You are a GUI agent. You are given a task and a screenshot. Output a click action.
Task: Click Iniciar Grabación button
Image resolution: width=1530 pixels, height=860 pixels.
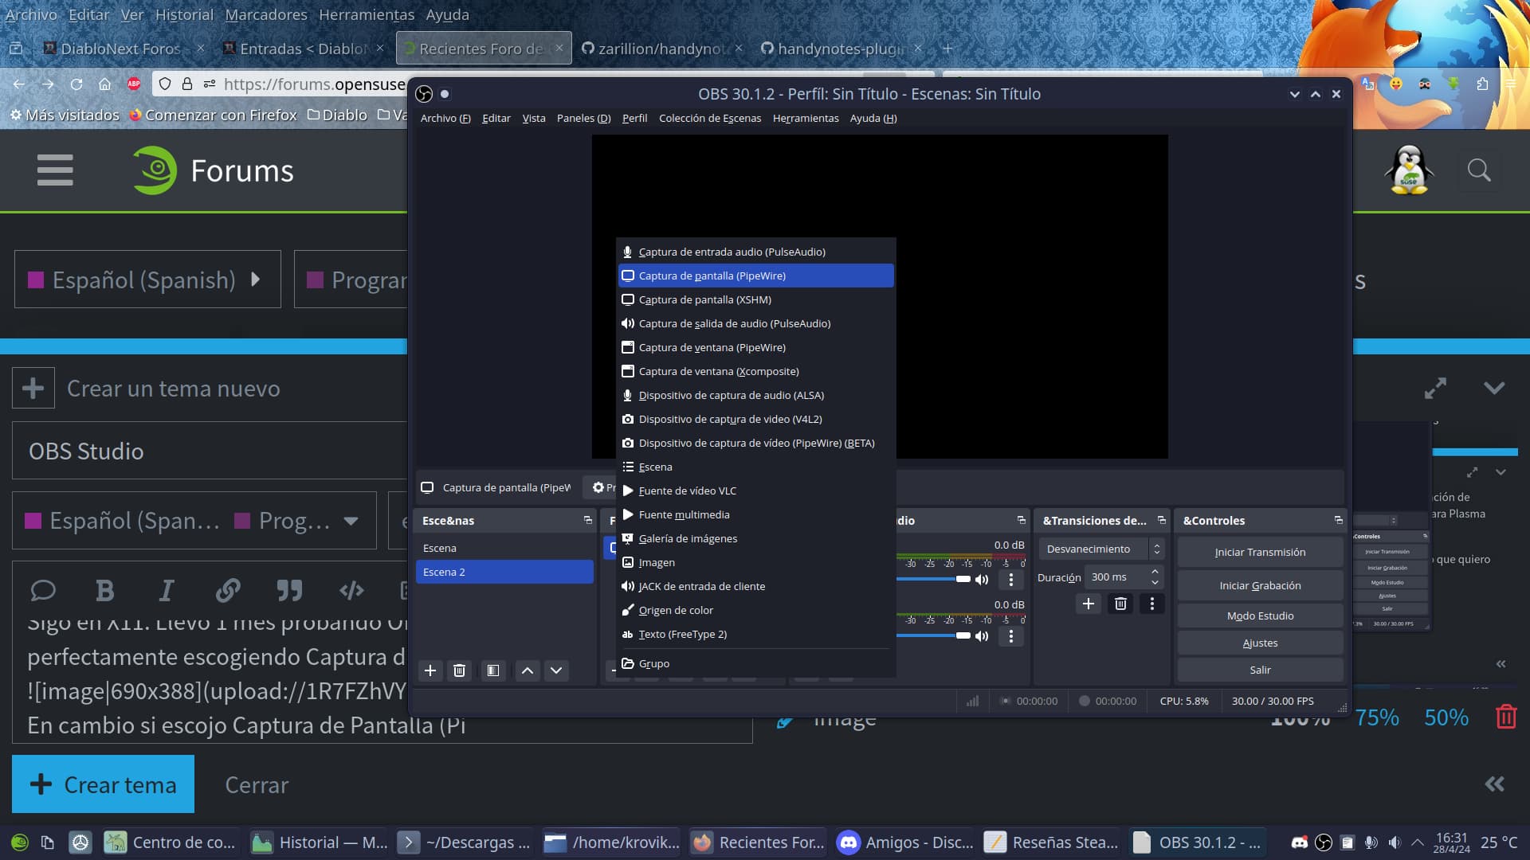(1260, 585)
